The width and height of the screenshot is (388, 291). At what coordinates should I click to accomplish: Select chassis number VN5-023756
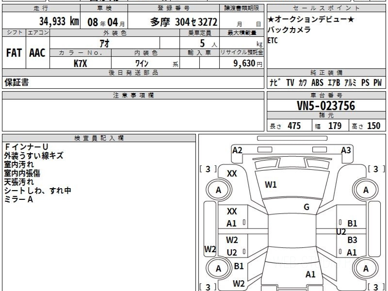[326, 105]
